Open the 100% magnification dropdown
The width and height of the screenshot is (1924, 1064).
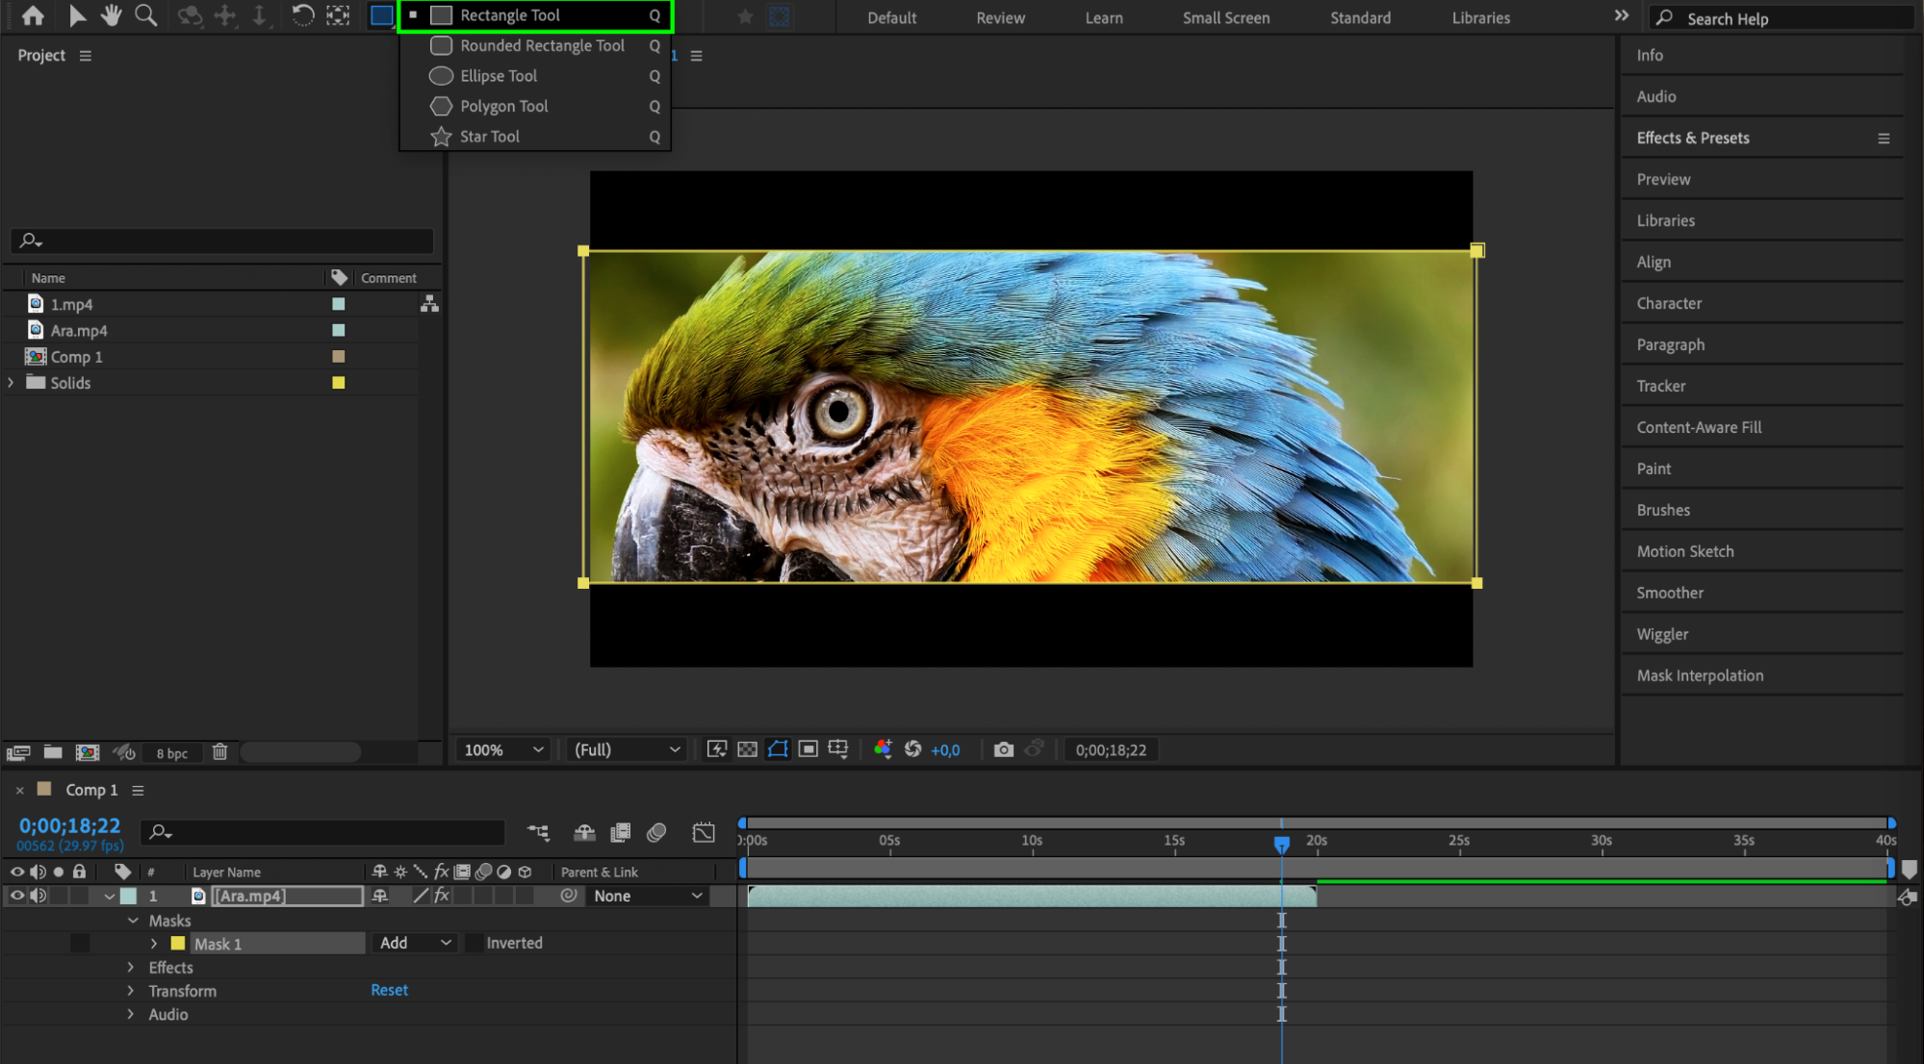502,749
